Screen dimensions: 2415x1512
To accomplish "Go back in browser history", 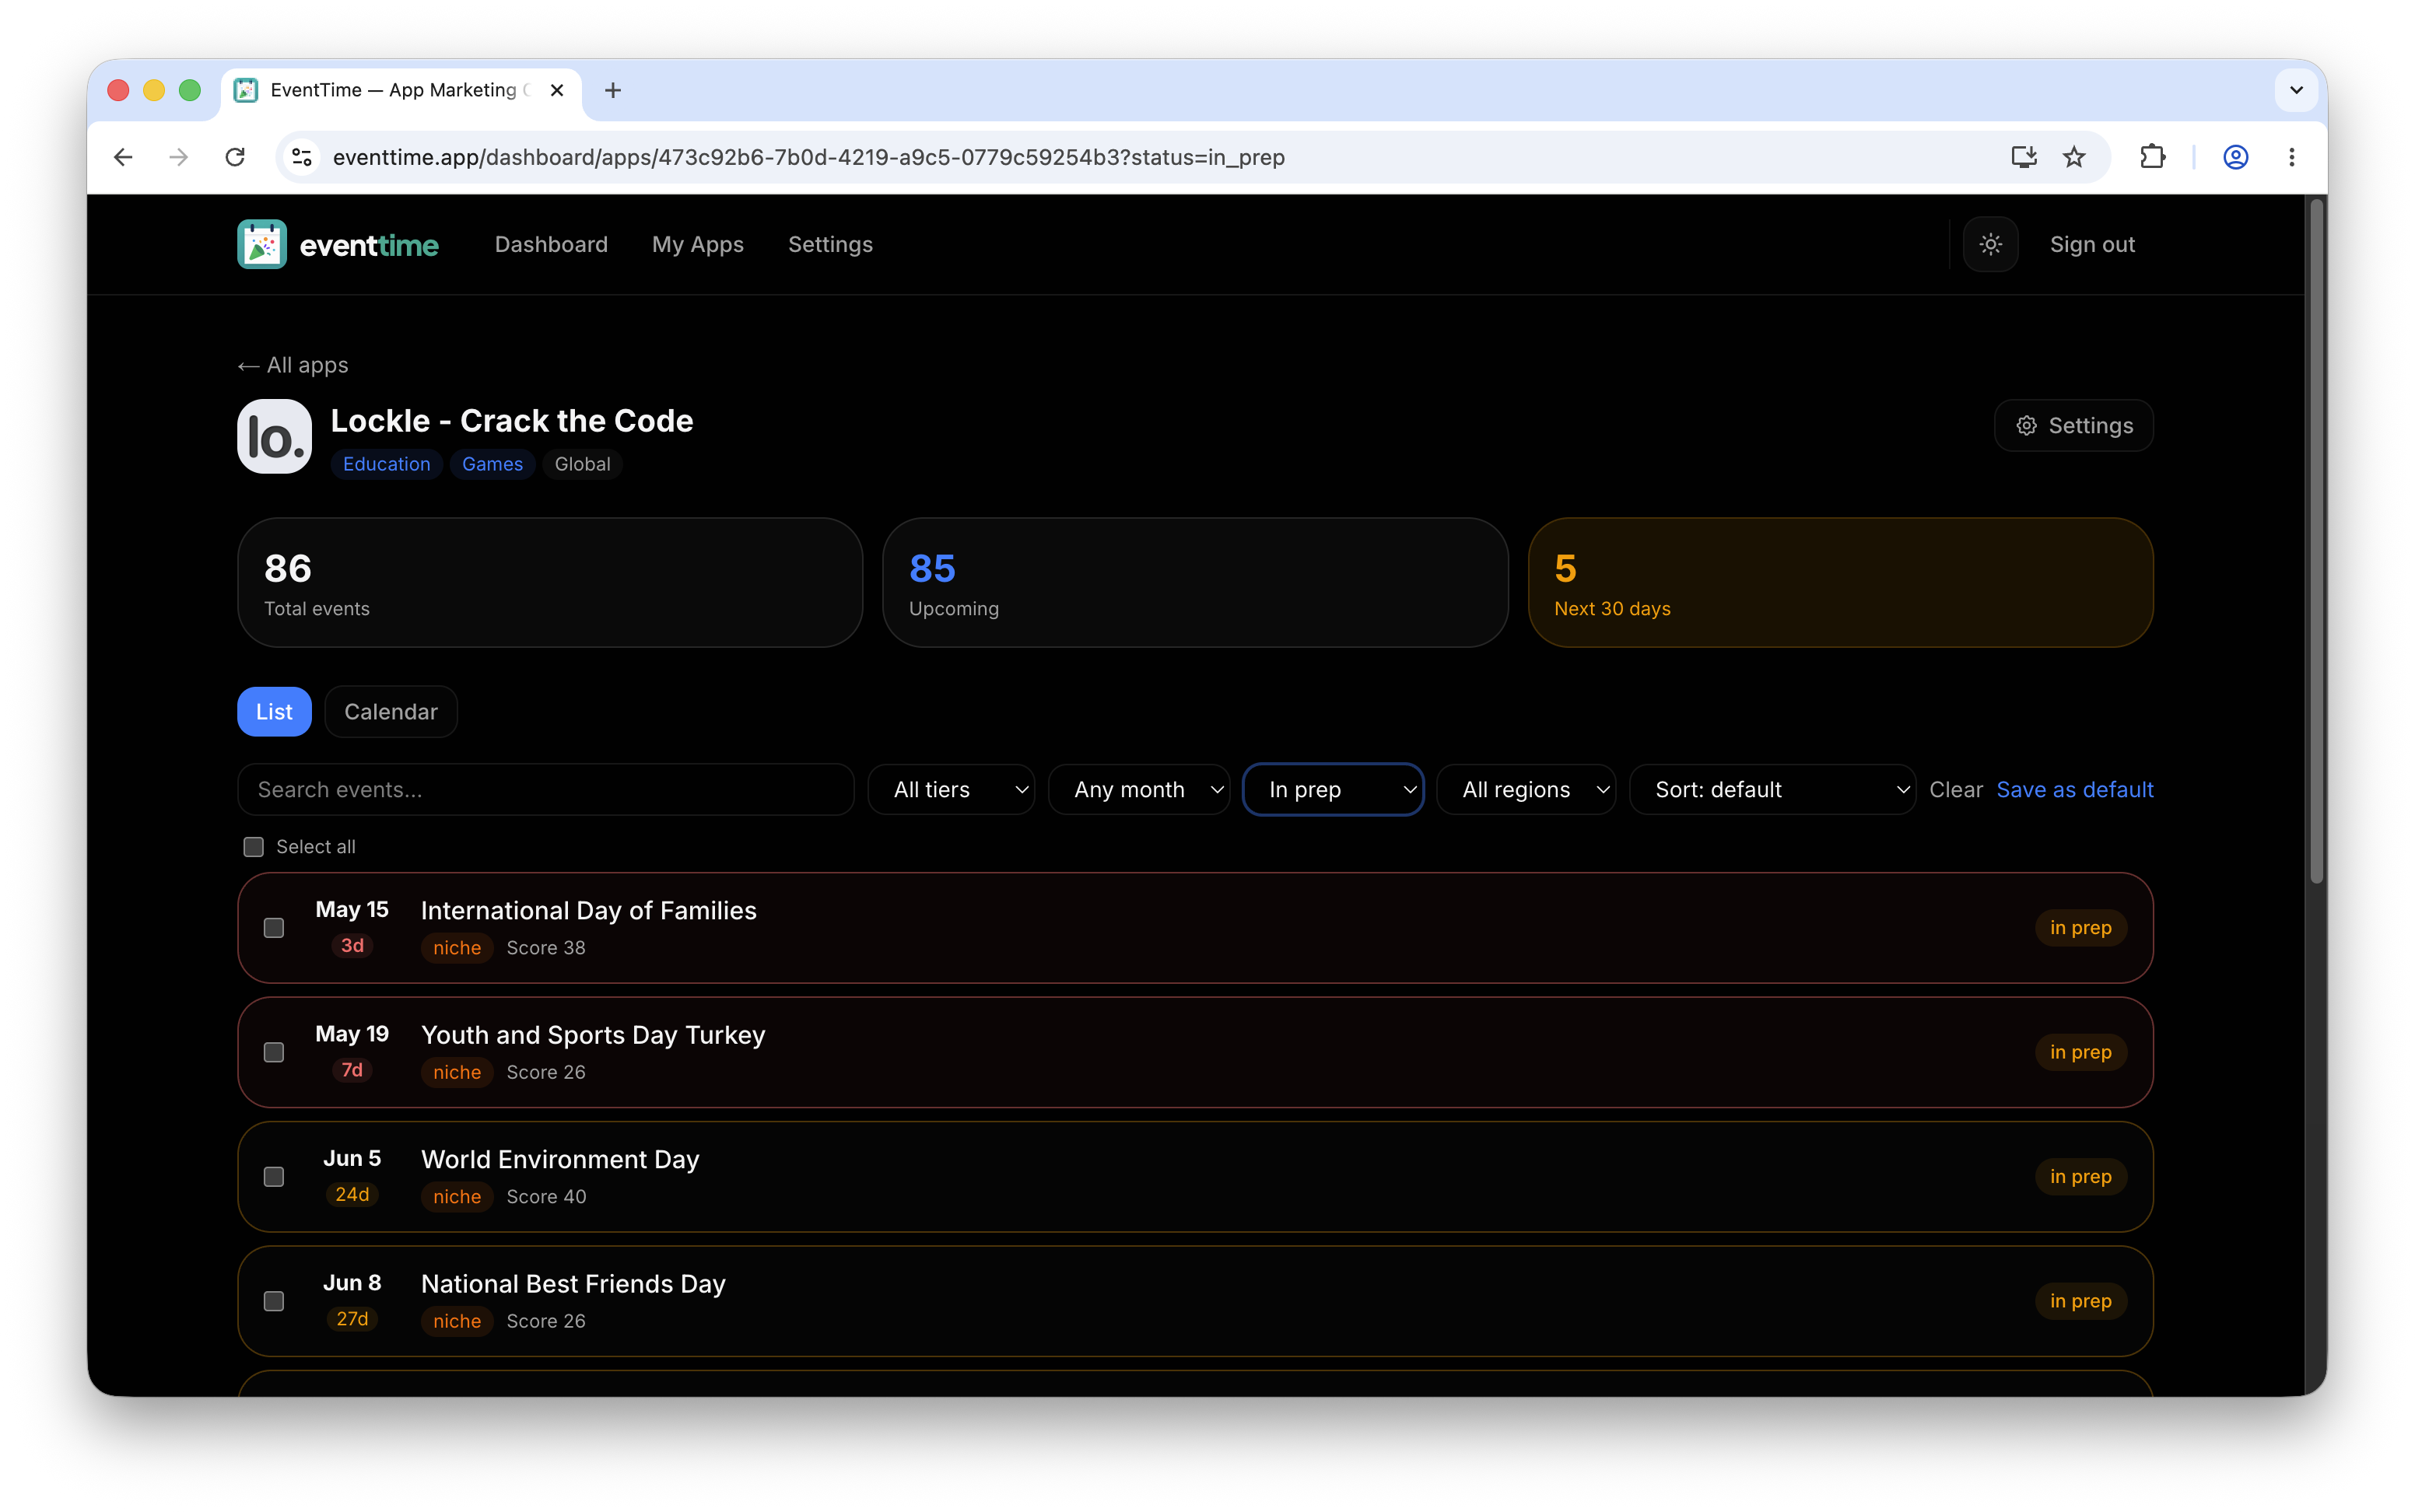I will tap(123, 157).
